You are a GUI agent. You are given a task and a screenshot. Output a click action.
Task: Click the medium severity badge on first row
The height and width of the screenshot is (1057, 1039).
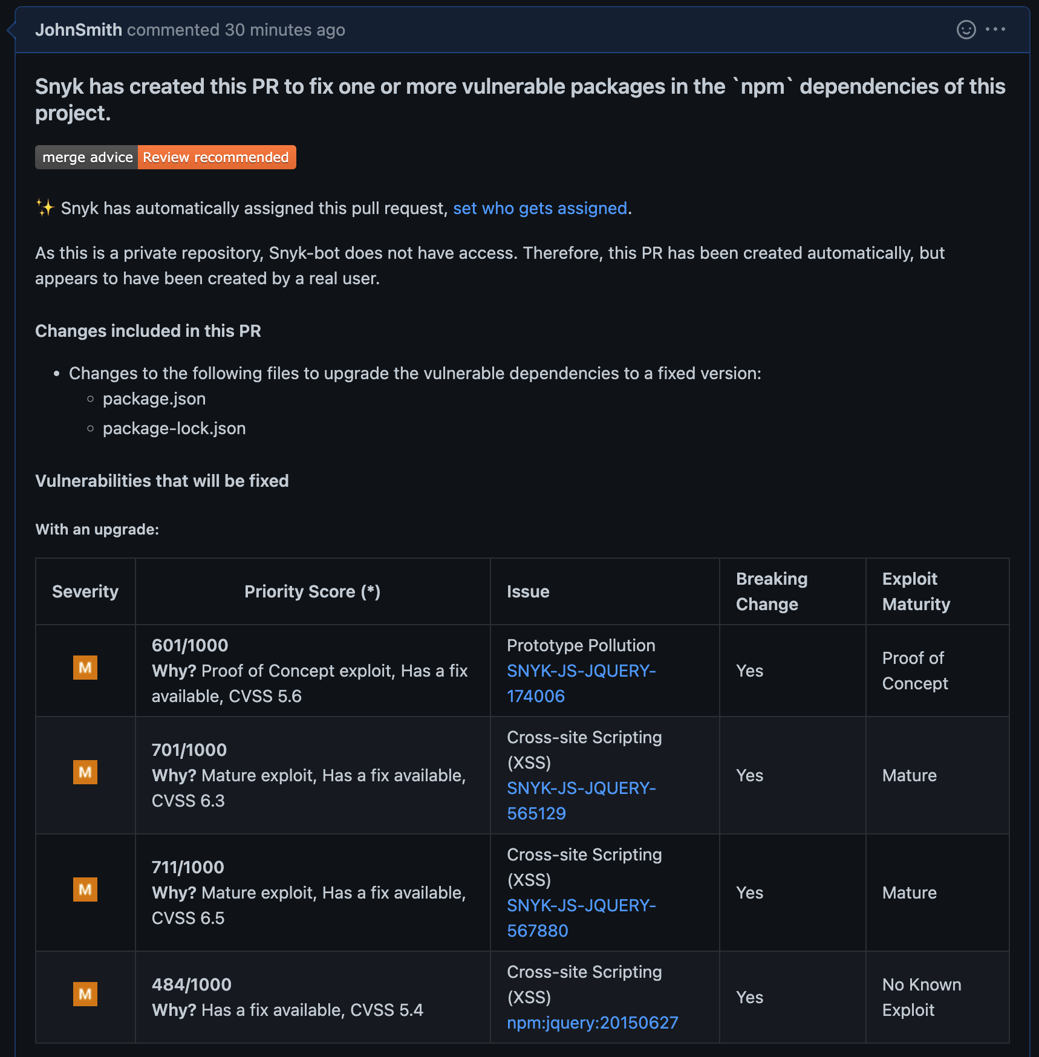tap(85, 668)
